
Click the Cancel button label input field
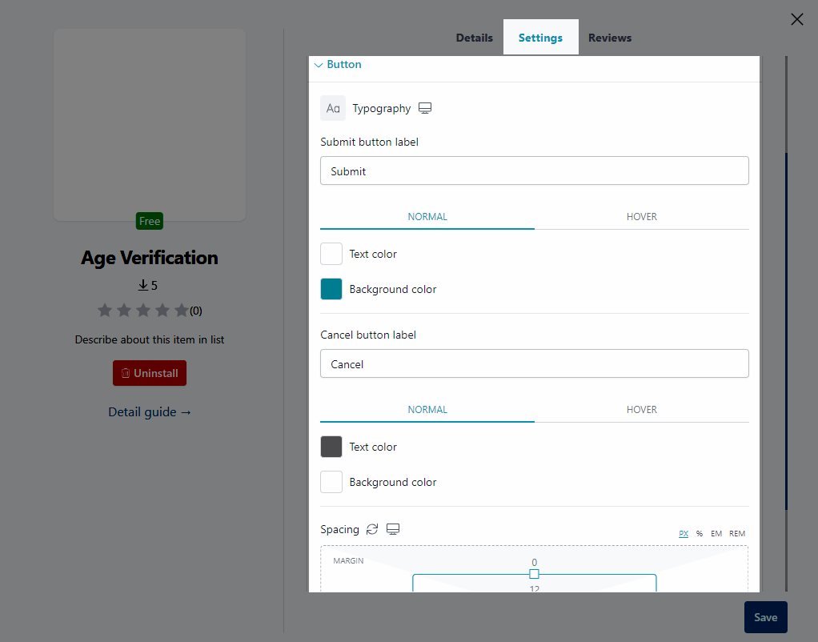tap(534, 363)
